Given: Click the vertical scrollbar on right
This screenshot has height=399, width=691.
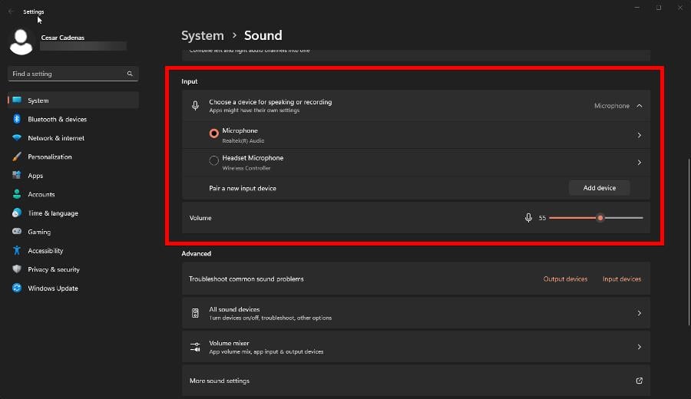Looking at the screenshot, I should point(689,242).
